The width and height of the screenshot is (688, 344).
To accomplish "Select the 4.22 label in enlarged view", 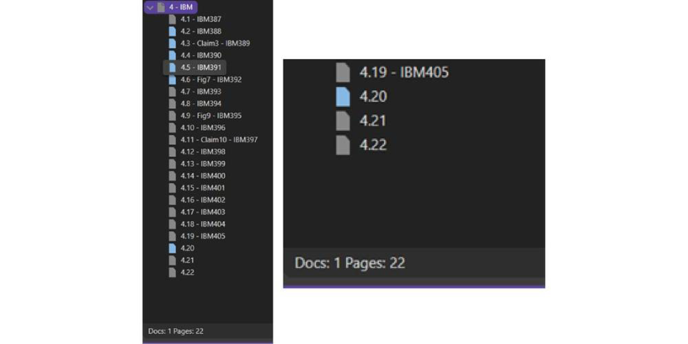I will [x=373, y=144].
